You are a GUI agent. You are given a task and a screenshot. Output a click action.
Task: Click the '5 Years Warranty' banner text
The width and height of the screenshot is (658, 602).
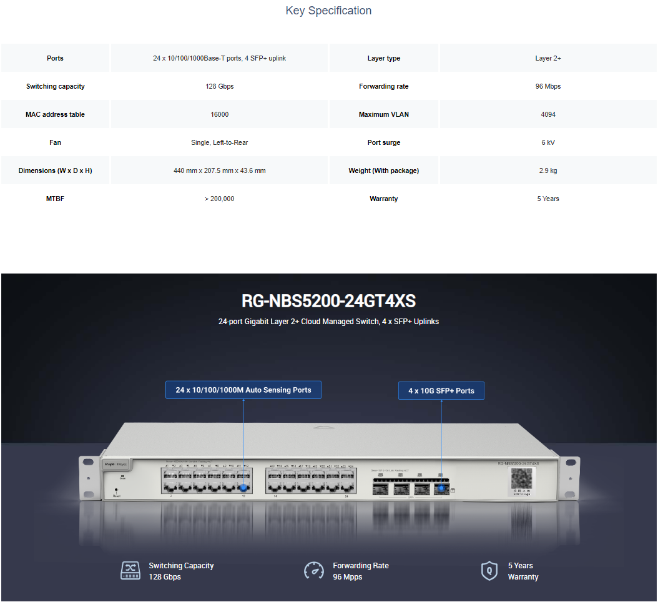(523, 571)
